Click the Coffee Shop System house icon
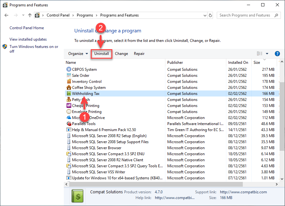Viewport: 285px width, 206px height. [69, 88]
